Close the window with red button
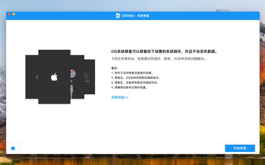The height and width of the screenshot is (165, 265). click(x=10, y=14)
